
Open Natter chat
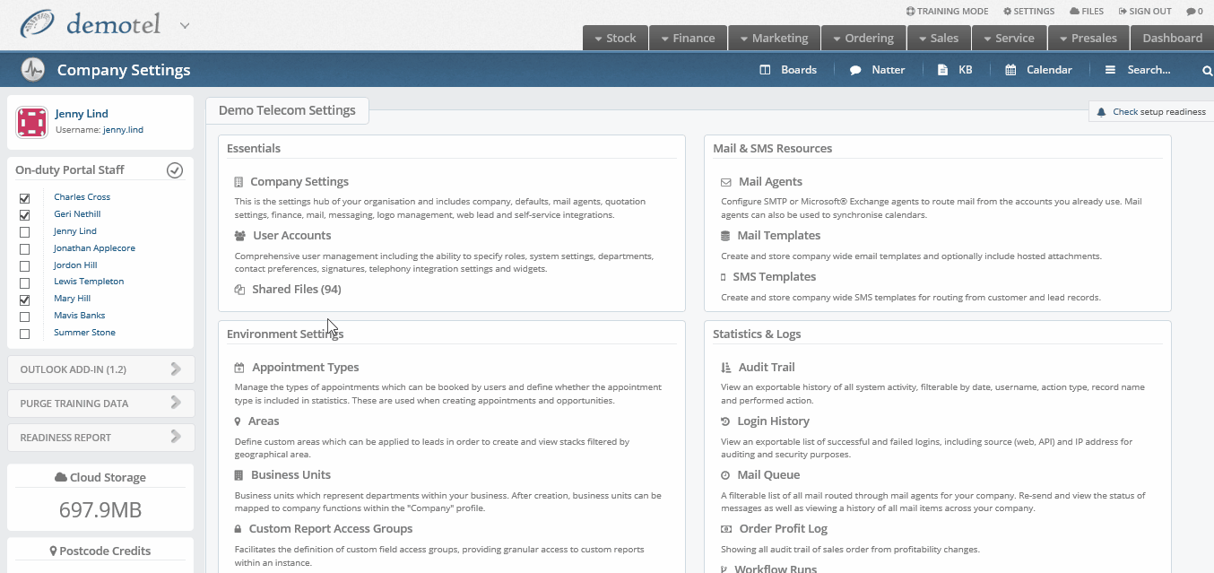[x=877, y=70]
